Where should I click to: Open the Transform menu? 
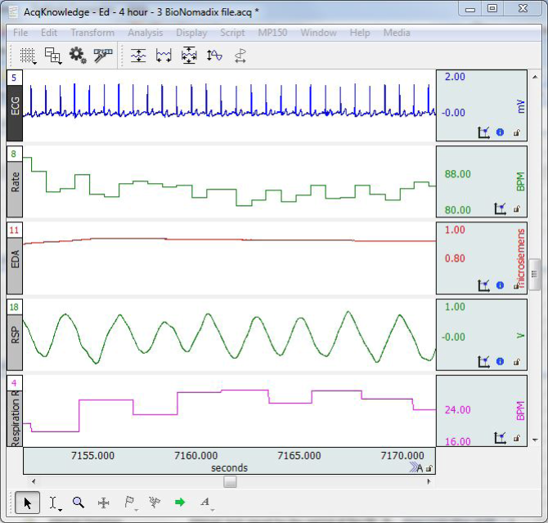click(92, 33)
